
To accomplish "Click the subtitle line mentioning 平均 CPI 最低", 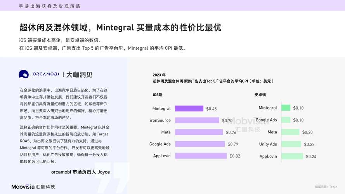I will click(x=102, y=48).
